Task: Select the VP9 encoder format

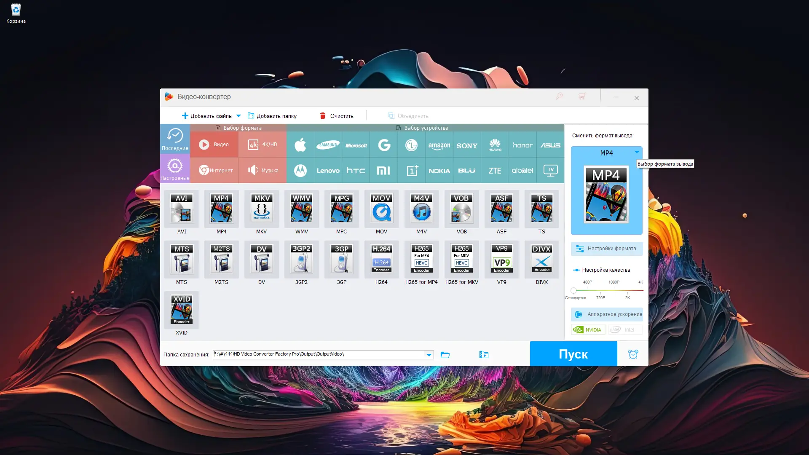Action: point(501,260)
